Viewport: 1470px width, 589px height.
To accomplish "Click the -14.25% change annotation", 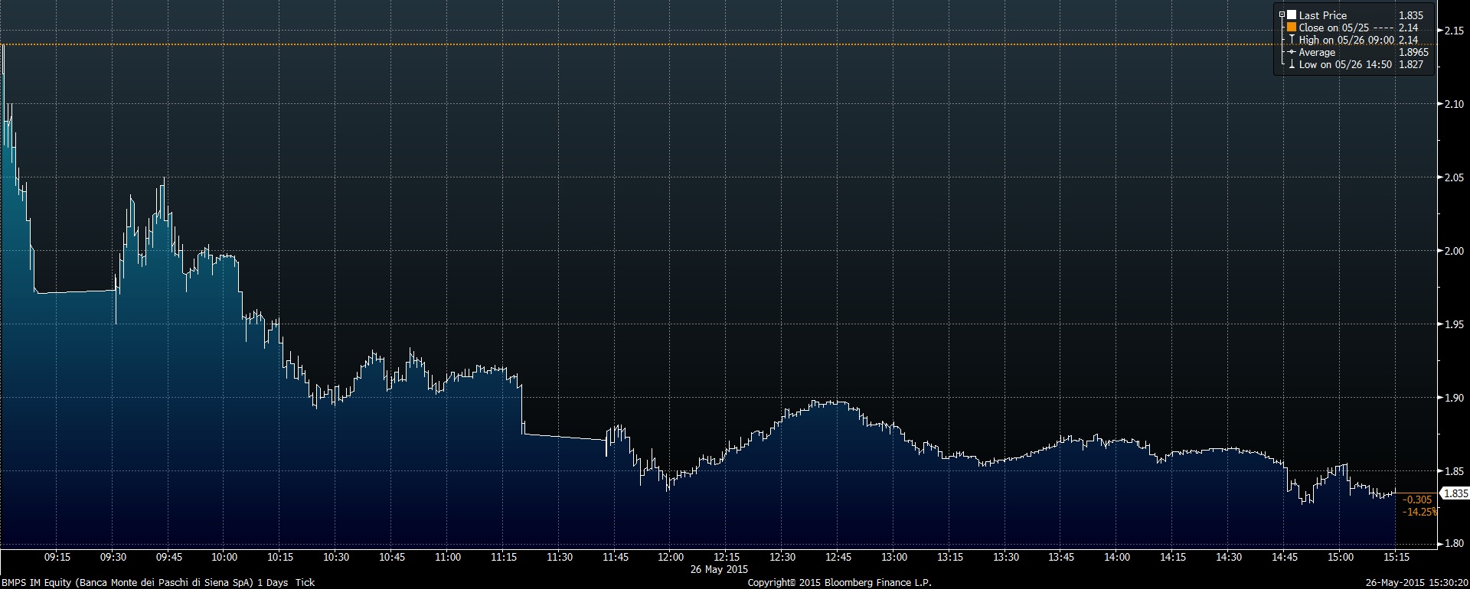I will point(1419,512).
